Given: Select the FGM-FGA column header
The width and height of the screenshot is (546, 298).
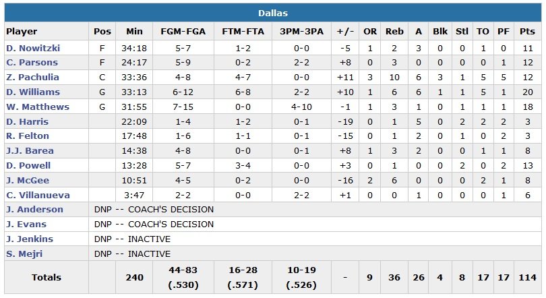Looking at the screenshot, I should tap(183, 31).
